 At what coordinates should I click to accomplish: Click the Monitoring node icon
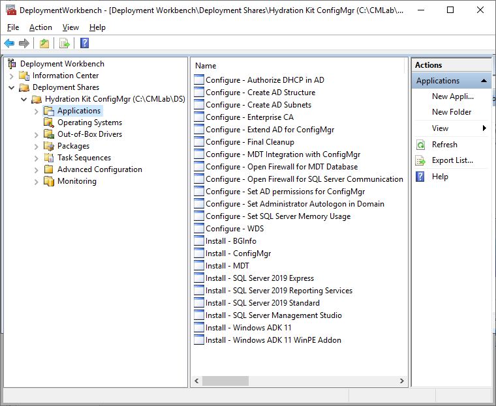49,181
